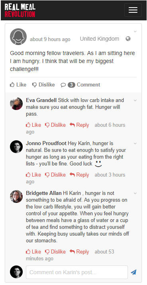Expand options chevron on Jonno Proudfoot's comment
The width and height of the screenshot is (147, 285).
(x=135, y=143)
